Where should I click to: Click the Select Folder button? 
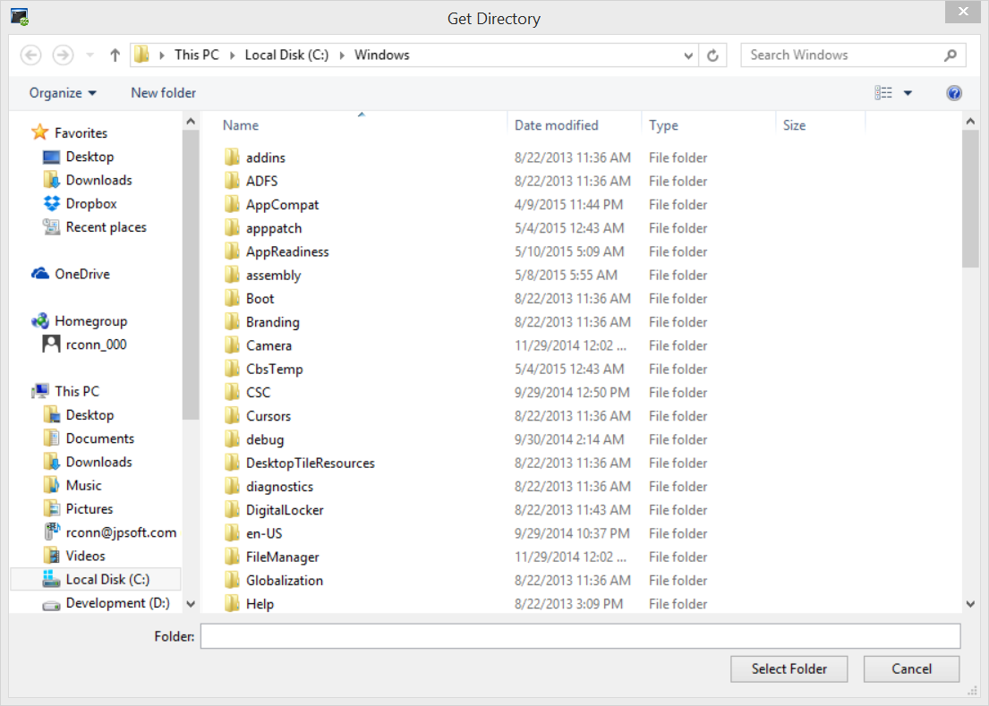pos(789,668)
